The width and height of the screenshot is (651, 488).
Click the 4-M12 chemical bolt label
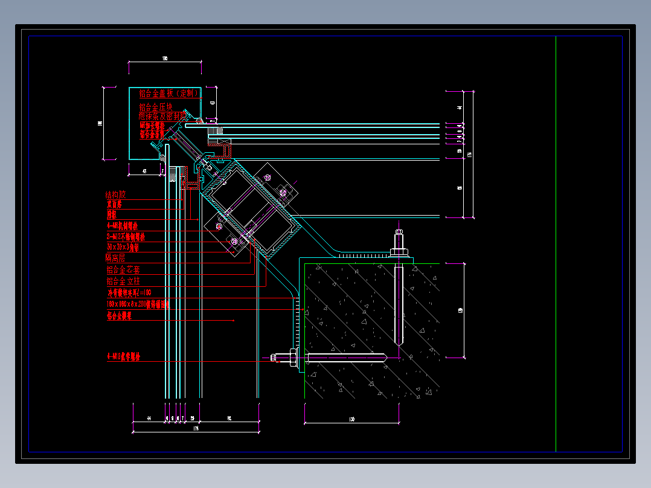coord(124,356)
